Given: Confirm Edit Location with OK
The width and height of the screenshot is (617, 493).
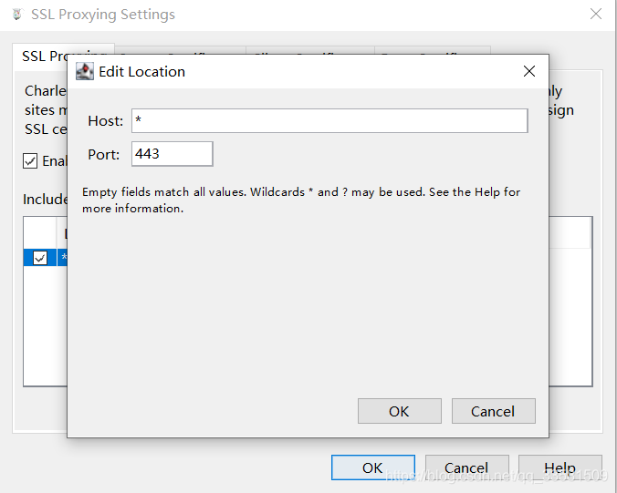Looking at the screenshot, I should click(x=400, y=411).
